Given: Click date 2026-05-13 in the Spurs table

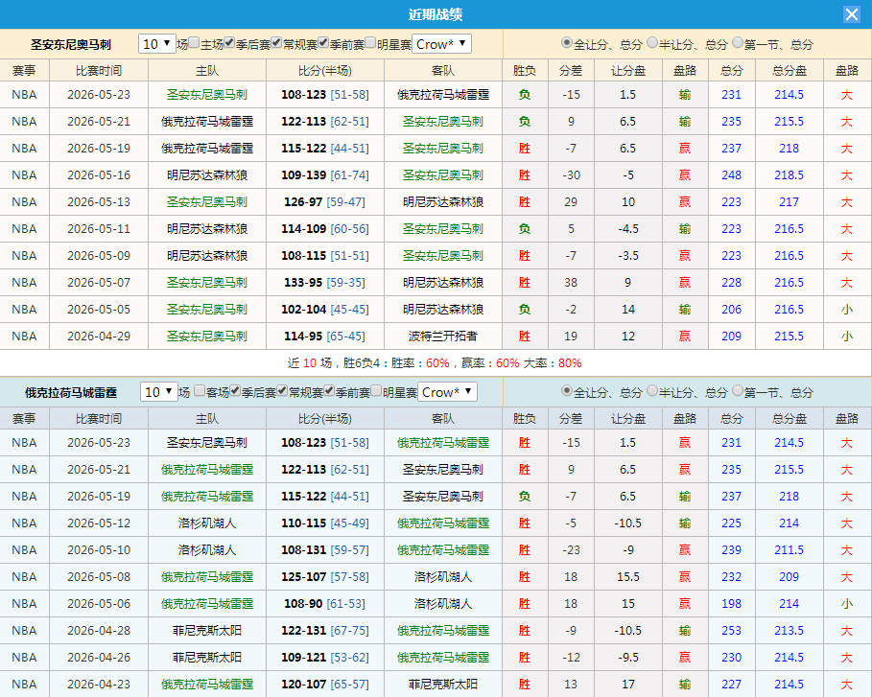Looking at the screenshot, I should pyautogui.click(x=99, y=201).
